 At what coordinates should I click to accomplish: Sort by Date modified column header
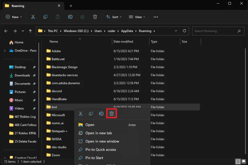click(123, 42)
